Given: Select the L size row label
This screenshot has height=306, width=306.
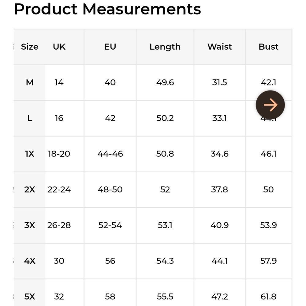Looking at the screenshot, I should [30, 118].
